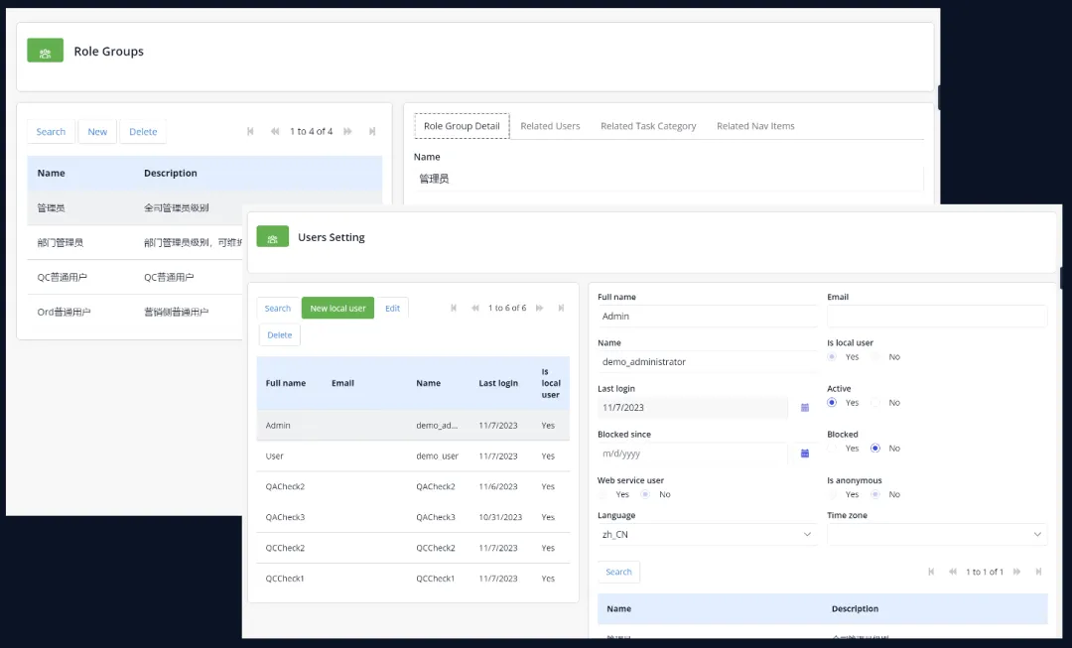
Task: Select the QCCheck2 user row
Action: (x=413, y=548)
